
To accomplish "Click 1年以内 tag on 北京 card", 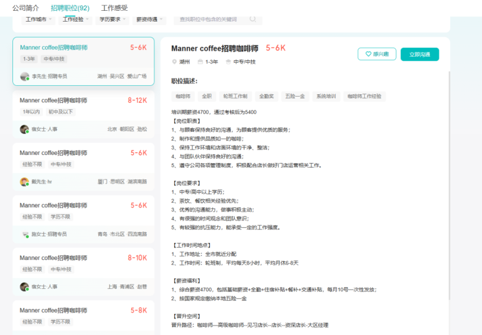I will (31, 112).
